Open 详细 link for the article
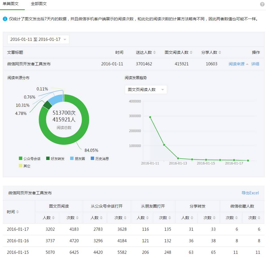Screen dimensions: 266x258 click(x=255, y=64)
